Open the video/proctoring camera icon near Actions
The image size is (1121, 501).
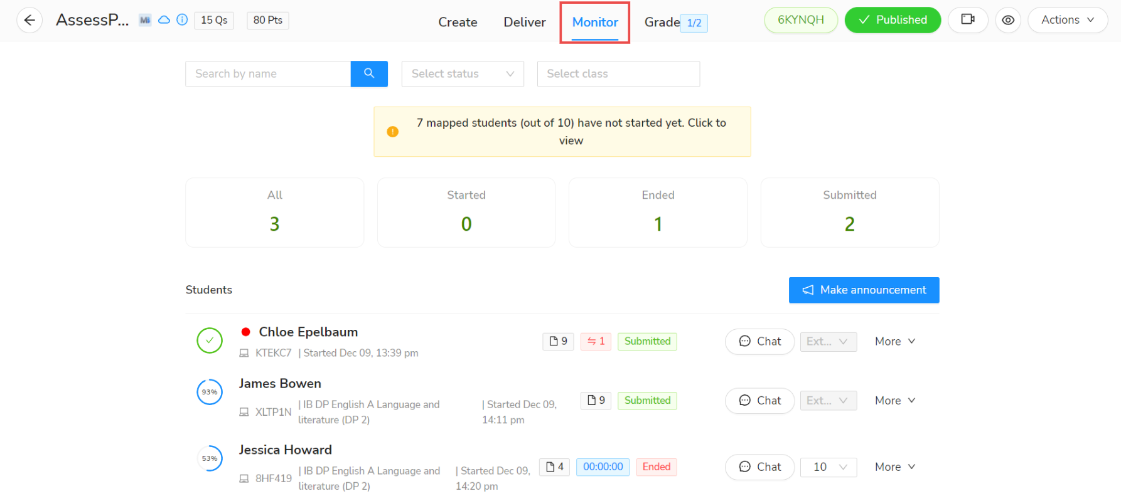(968, 20)
